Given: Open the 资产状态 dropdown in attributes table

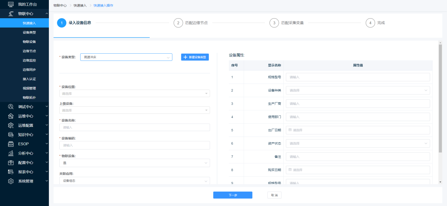Looking at the screenshot, I should [x=358, y=143].
